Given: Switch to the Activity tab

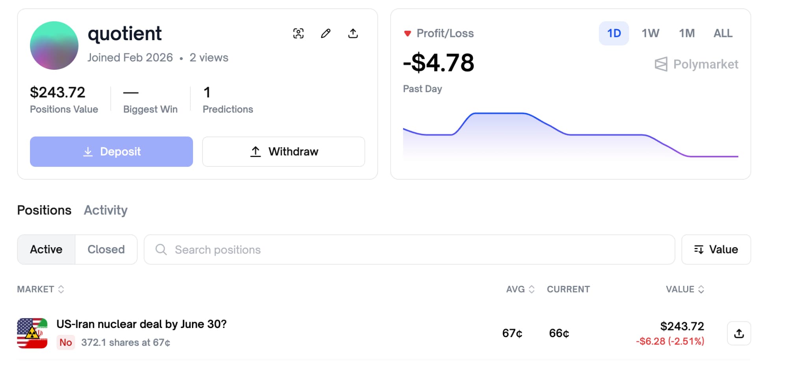Looking at the screenshot, I should pyautogui.click(x=106, y=210).
